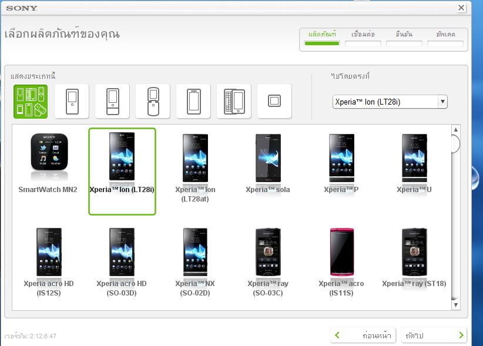Select the Xperia P product
Screen dimensions: 483x346
point(341,164)
